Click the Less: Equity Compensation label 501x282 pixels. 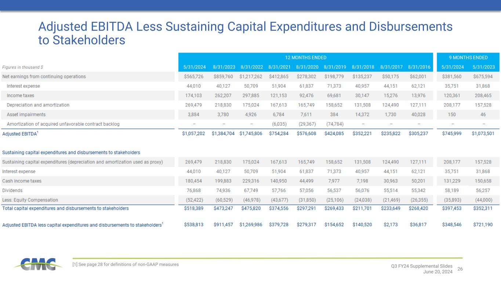point(30,200)
